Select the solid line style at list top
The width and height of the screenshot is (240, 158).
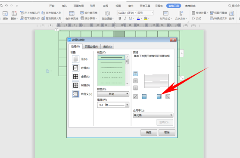(x=112, y=58)
